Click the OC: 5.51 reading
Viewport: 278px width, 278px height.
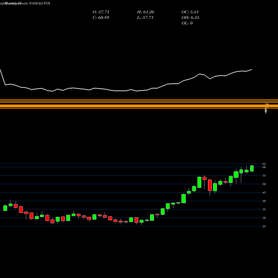(x=190, y=12)
